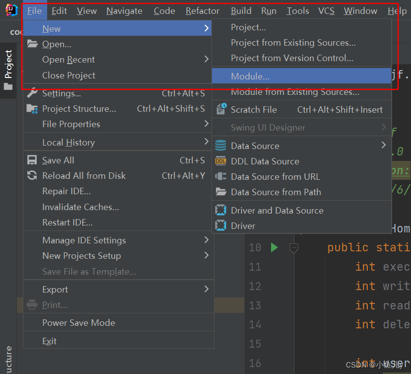411x374 pixels.
Task: Expand the Data Source submenu arrow
Action: point(384,145)
